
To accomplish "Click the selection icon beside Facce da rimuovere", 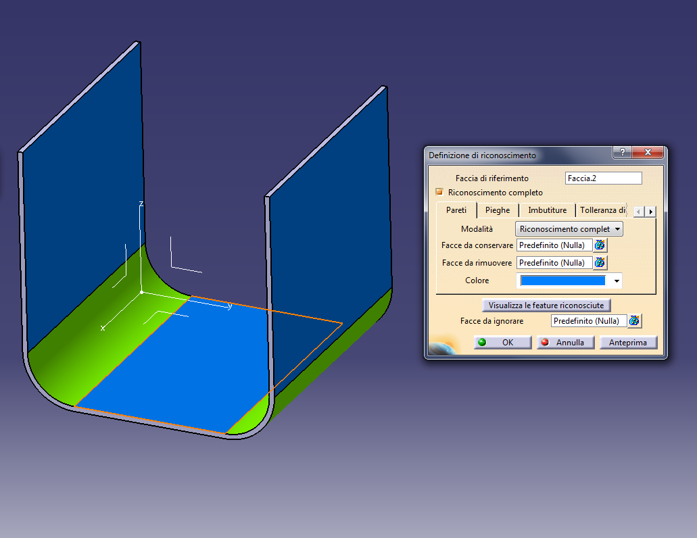I will point(600,262).
